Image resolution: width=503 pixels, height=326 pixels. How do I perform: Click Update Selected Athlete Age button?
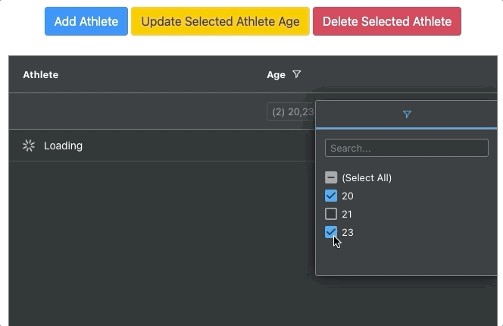(x=220, y=21)
